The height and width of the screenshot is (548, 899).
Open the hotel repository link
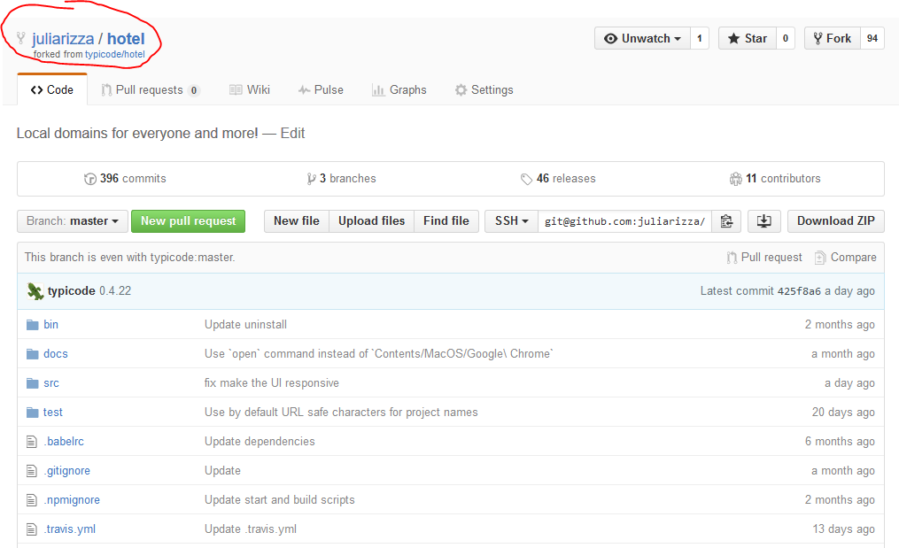coord(126,38)
